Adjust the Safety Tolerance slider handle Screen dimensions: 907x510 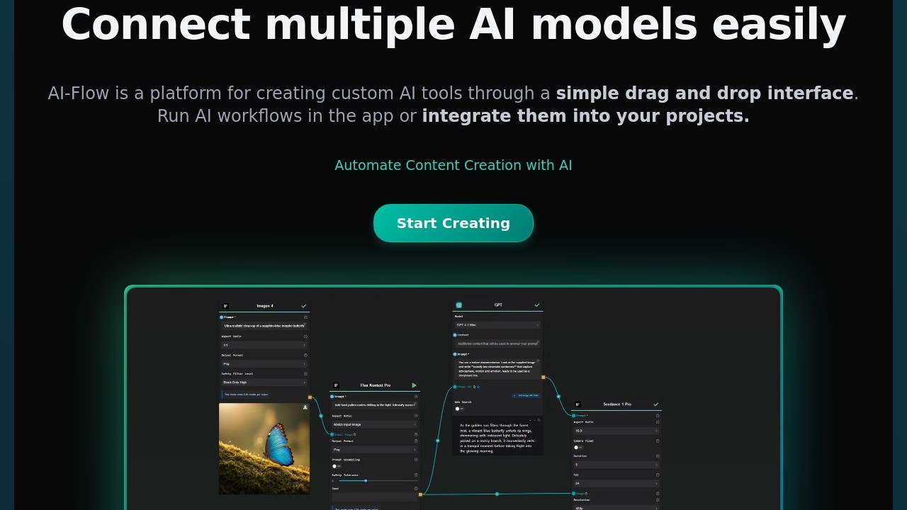pos(366,480)
